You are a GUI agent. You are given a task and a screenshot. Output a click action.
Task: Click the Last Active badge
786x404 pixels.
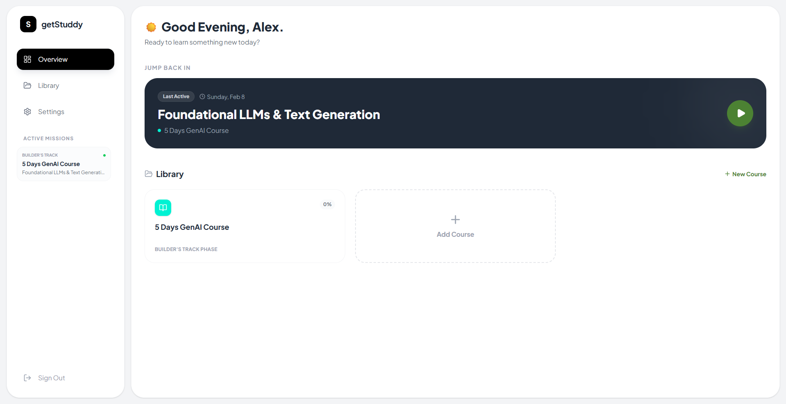point(176,97)
